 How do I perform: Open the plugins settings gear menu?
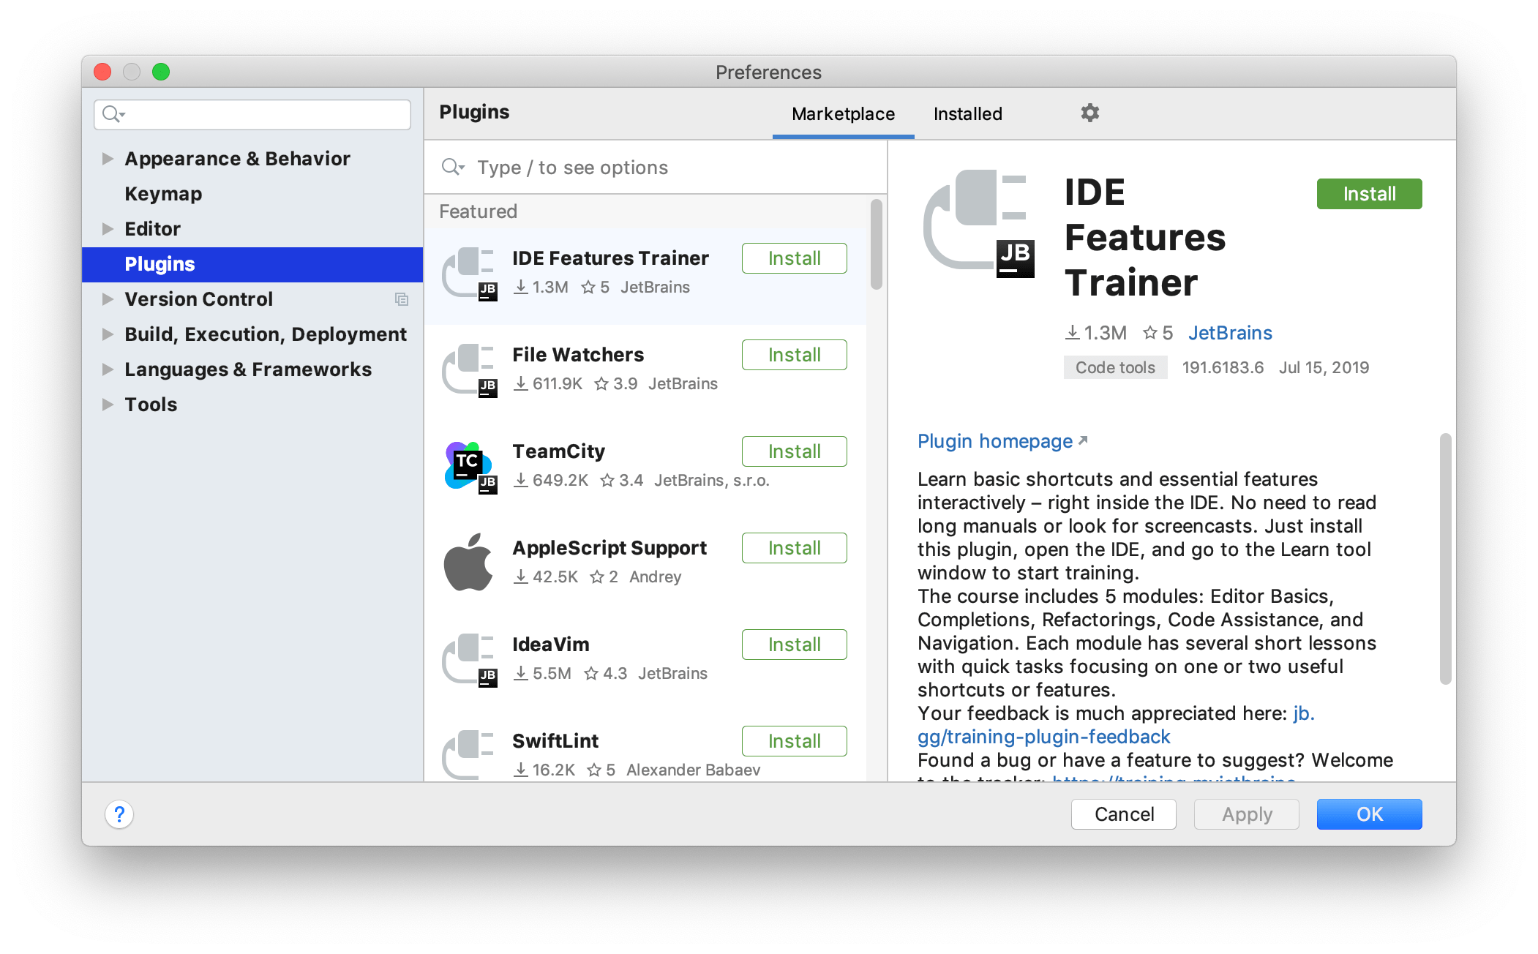point(1089,113)
